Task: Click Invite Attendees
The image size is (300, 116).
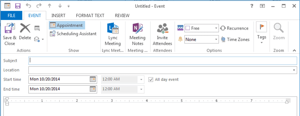Action: point(162,35)
